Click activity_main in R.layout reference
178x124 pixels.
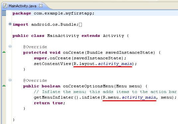tap(115, 64)
